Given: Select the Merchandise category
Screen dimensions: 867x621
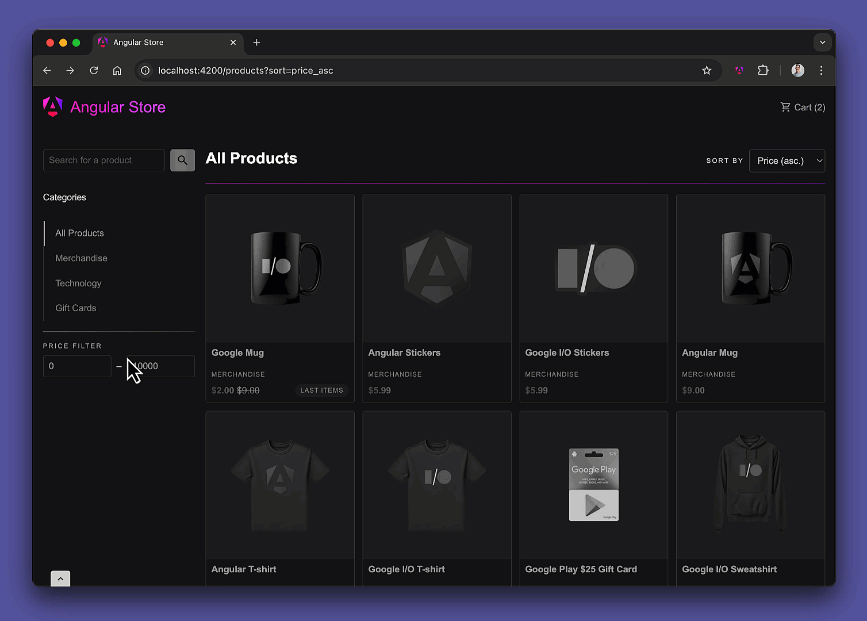Looking at the screenshot, I should [81, 258].
